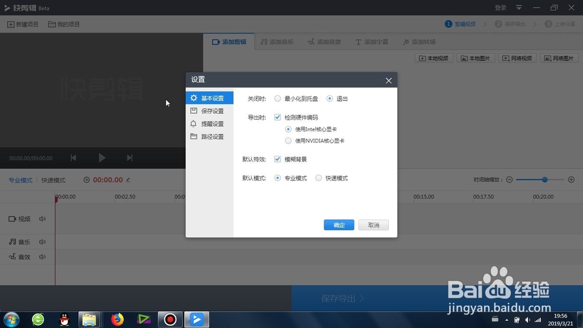
Task: Zoom out timeline with minus icon
Action: click(510, 180)
